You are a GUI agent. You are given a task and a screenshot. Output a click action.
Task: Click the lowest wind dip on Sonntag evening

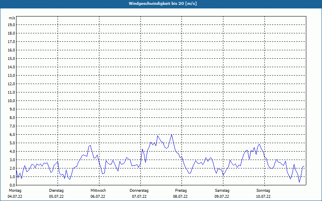(299, 182)
